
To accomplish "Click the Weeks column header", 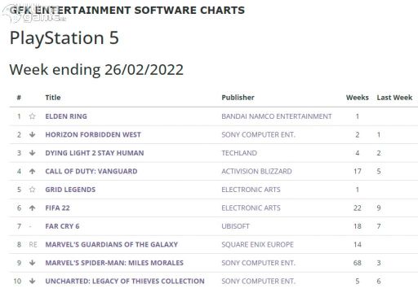I will click(358, 98).
